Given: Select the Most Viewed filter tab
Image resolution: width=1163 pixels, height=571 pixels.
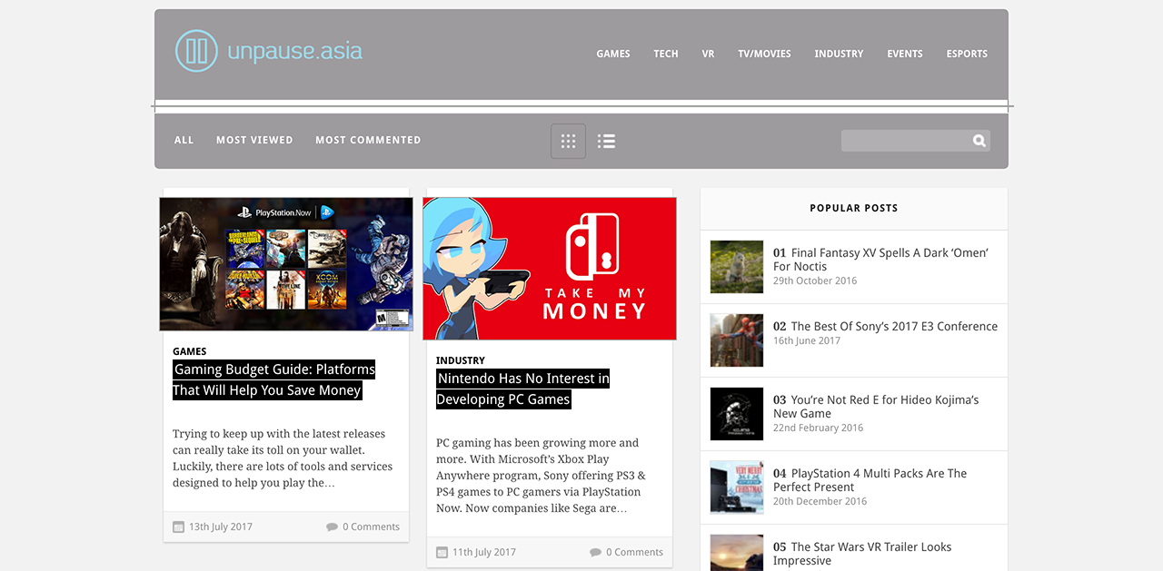Looking at the screenshot, I should click(254, 140).
